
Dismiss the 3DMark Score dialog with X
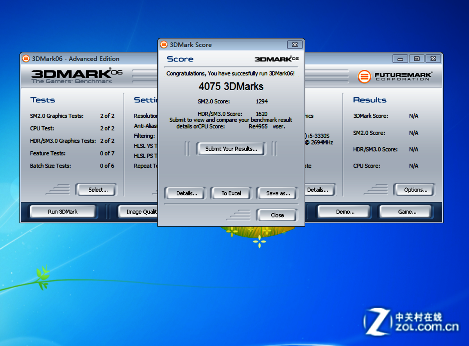click(x=295, y=45)
